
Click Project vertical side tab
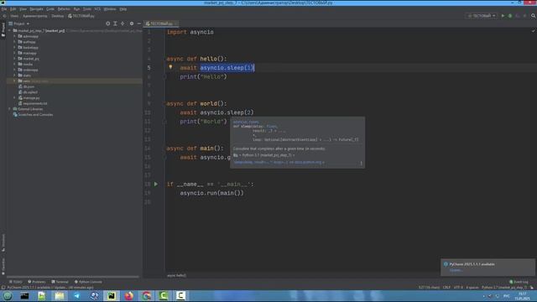(3, 30)
